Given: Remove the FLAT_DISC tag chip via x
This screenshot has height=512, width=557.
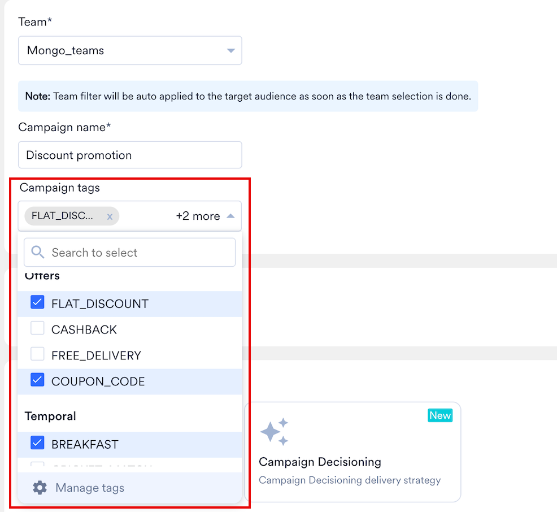Looking at the screenshot, I should [110, 216].
